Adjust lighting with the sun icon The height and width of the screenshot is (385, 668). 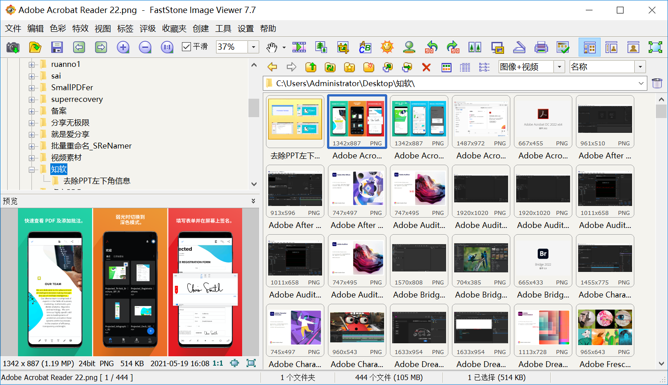[387, 47]
